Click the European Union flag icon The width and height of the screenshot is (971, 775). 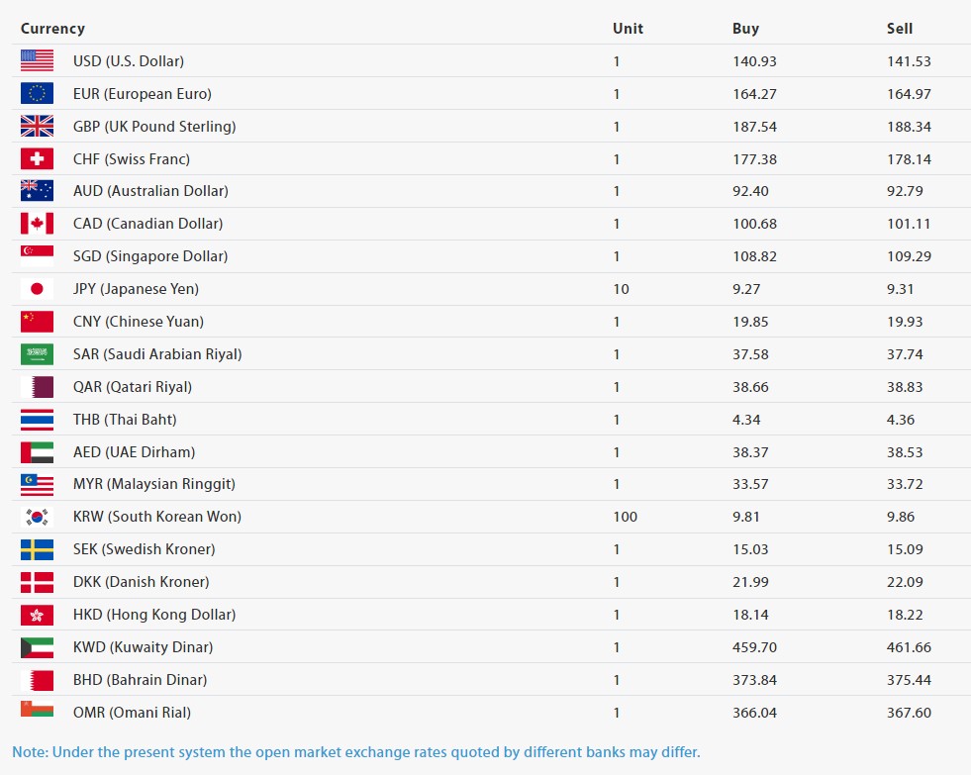(x=37, y=93)
